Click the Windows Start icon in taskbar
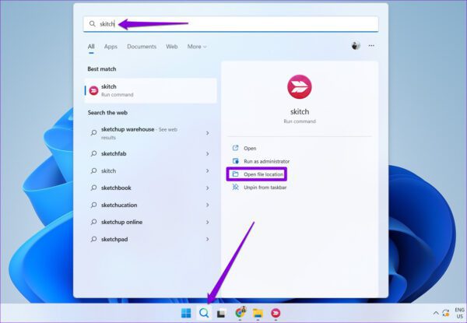The image size is (467, 323). pyautogui.click(x=186, y=313)
